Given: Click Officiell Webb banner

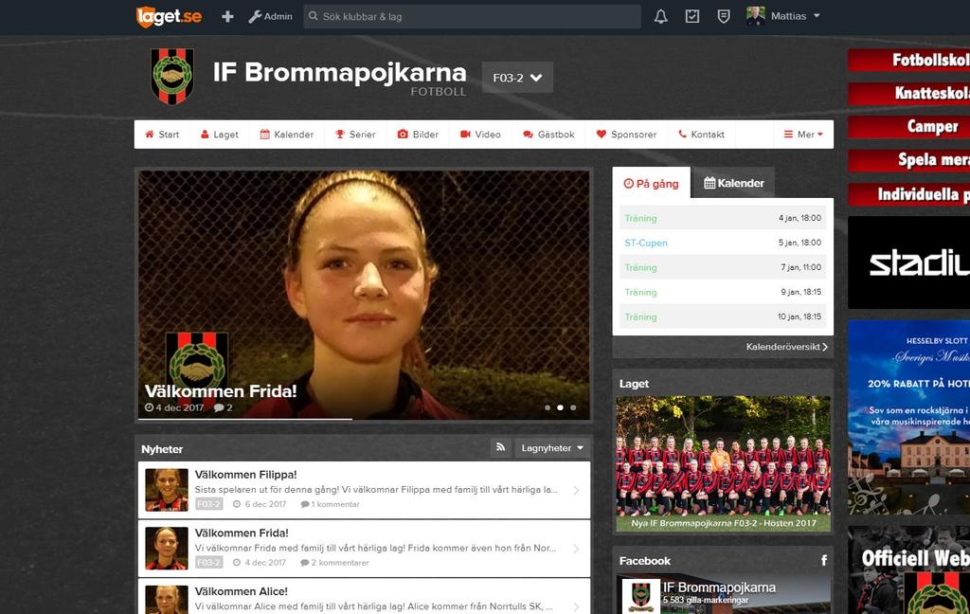Looking at the screenshot, I should (908, 569).
